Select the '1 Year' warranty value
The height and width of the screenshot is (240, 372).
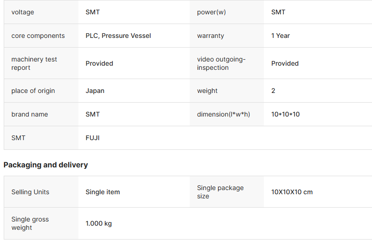pyautogui.click(x=281, y=36)
